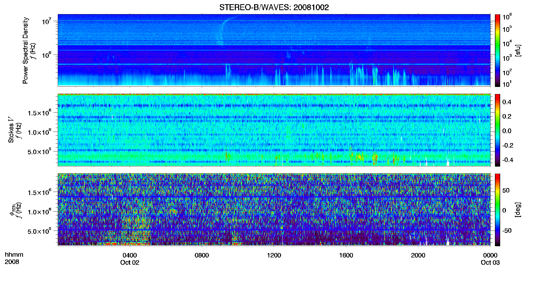548x282 pixels.
Task: Click the phi RTN degree colorbar
Action: (x=498, y=210)
